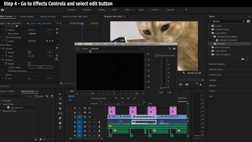Image resolution: width=252 pixels, height=142 pixels.
Task: Toggle the DeNoise Bypass checkbox
Action: click(x=30, y=64)
